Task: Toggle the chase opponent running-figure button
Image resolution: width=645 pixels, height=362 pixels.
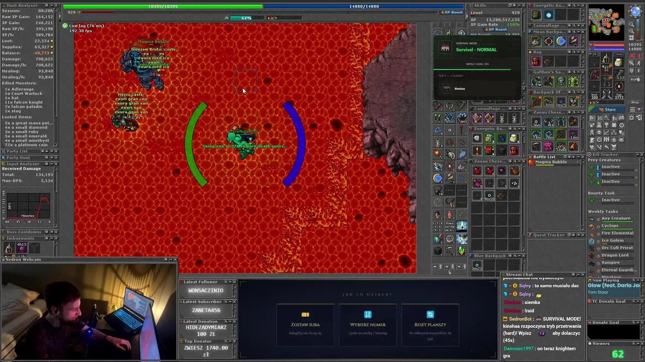Action: point(638,63)
